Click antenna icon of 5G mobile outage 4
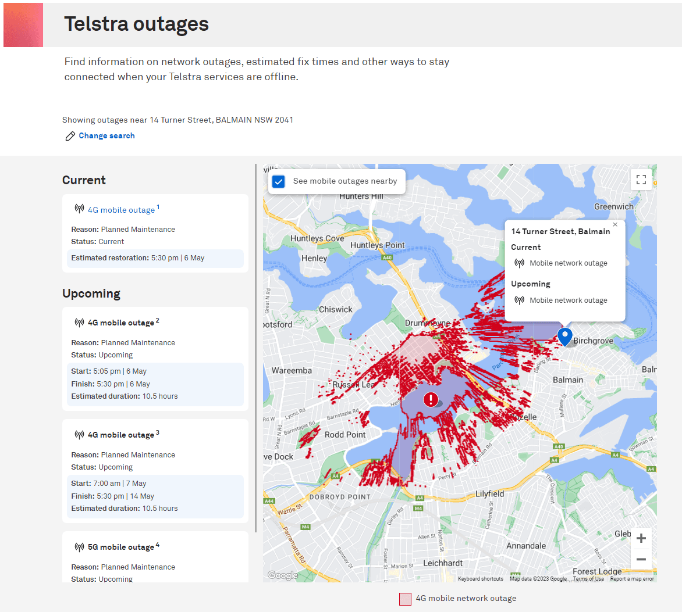Image resolution: width=682 pixels, height=612 pixels. 79,546
